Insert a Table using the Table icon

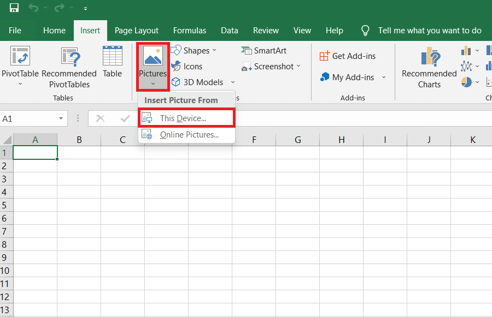point(112,56)
